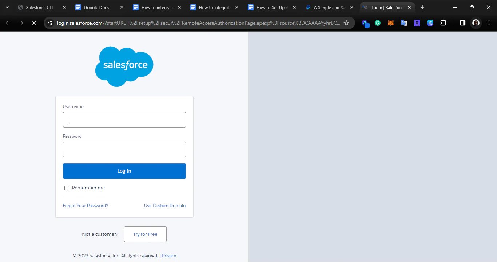Bookmark this page with the star icon
Viewport: 497px width, 262px height.
tap(346, 23)
